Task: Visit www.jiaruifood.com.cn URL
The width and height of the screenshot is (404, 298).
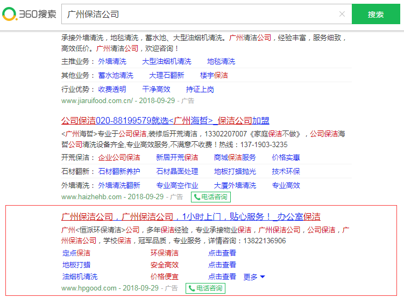Action: [97, 100]
